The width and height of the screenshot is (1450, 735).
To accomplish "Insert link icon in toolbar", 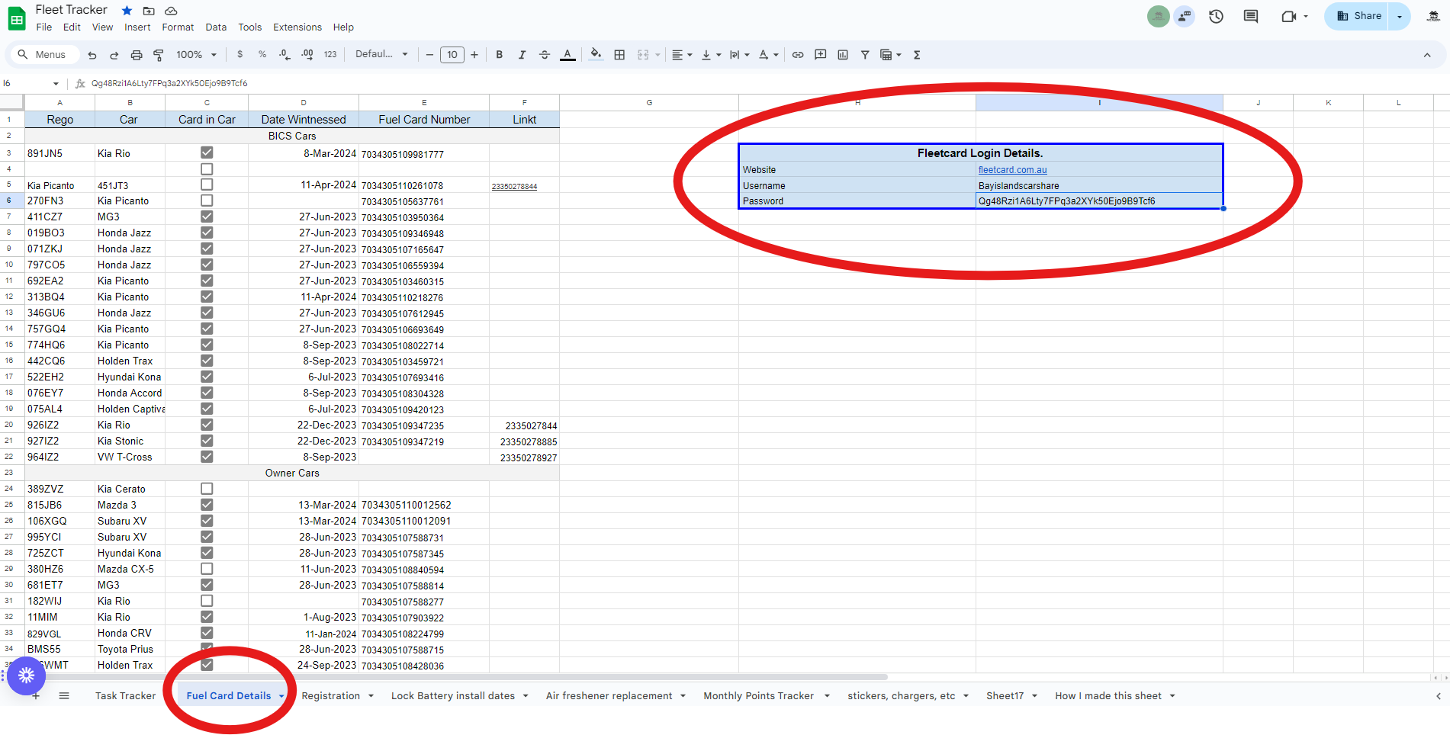I will coord(798,55).
